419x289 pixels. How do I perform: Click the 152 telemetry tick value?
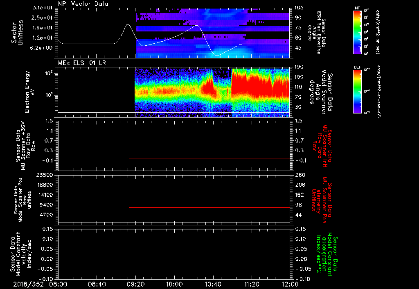coord(300,195)
